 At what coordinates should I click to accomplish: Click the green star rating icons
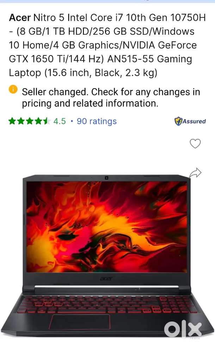(29, 121)
